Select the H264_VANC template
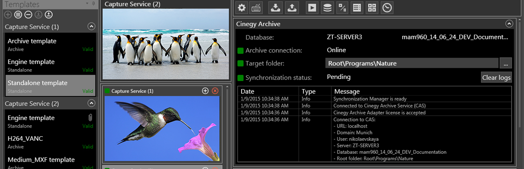Viewport: 524px width, 169px height. 50,142
